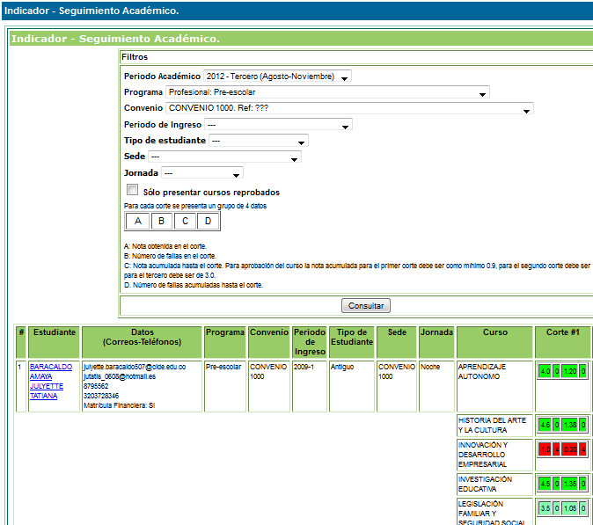Click INNOVACIÓN Y DESARROLLO EMPRESARIAL course cell
593x525 pixels.
pos(494,455)
